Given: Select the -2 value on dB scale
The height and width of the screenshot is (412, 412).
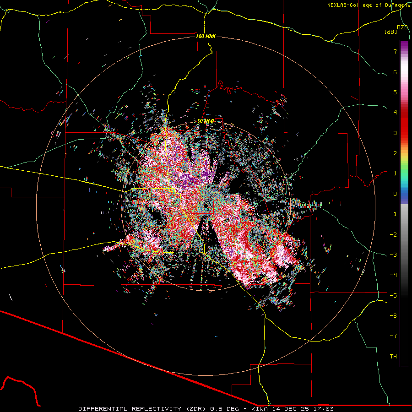Looking at the screenshot, I should click(393, 235).
